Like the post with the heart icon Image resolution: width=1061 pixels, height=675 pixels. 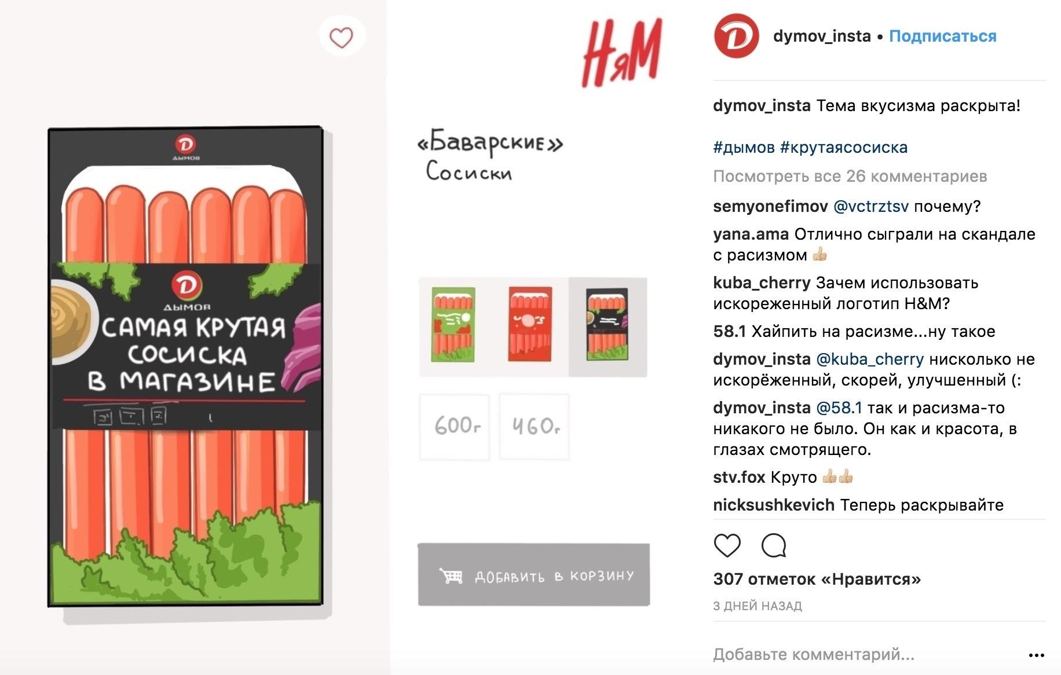pyautogui.click(x=727, y=545)
